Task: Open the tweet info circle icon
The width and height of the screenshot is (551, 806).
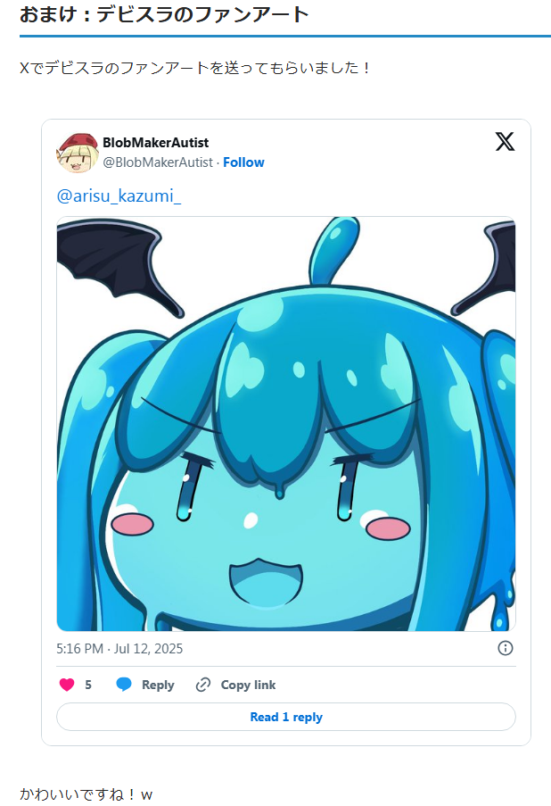Action: [506, 648]
